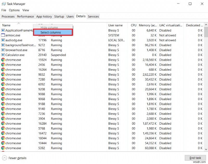Click the backgroundTaskHost process icon
The width and height of the screenshot is (208, 164).
pyautogui.click(x=3, y=45)
